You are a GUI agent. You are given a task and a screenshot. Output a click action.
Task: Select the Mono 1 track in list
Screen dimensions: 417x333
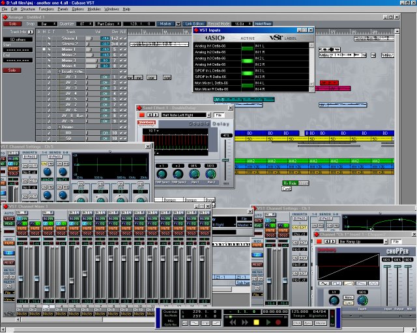pos(69,49)
